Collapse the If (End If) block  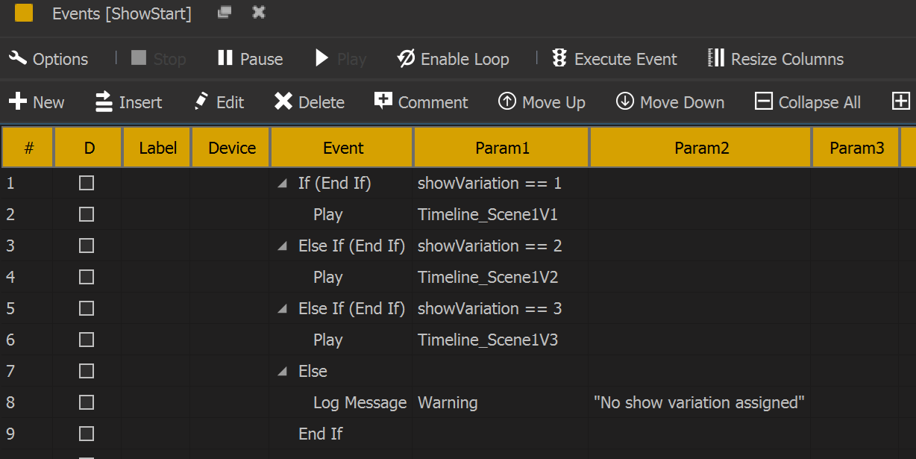pyautogui.click(x=282, y=184)
